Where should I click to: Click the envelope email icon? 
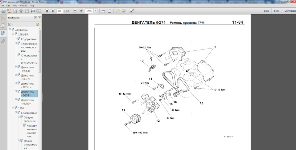pos(39,11)
